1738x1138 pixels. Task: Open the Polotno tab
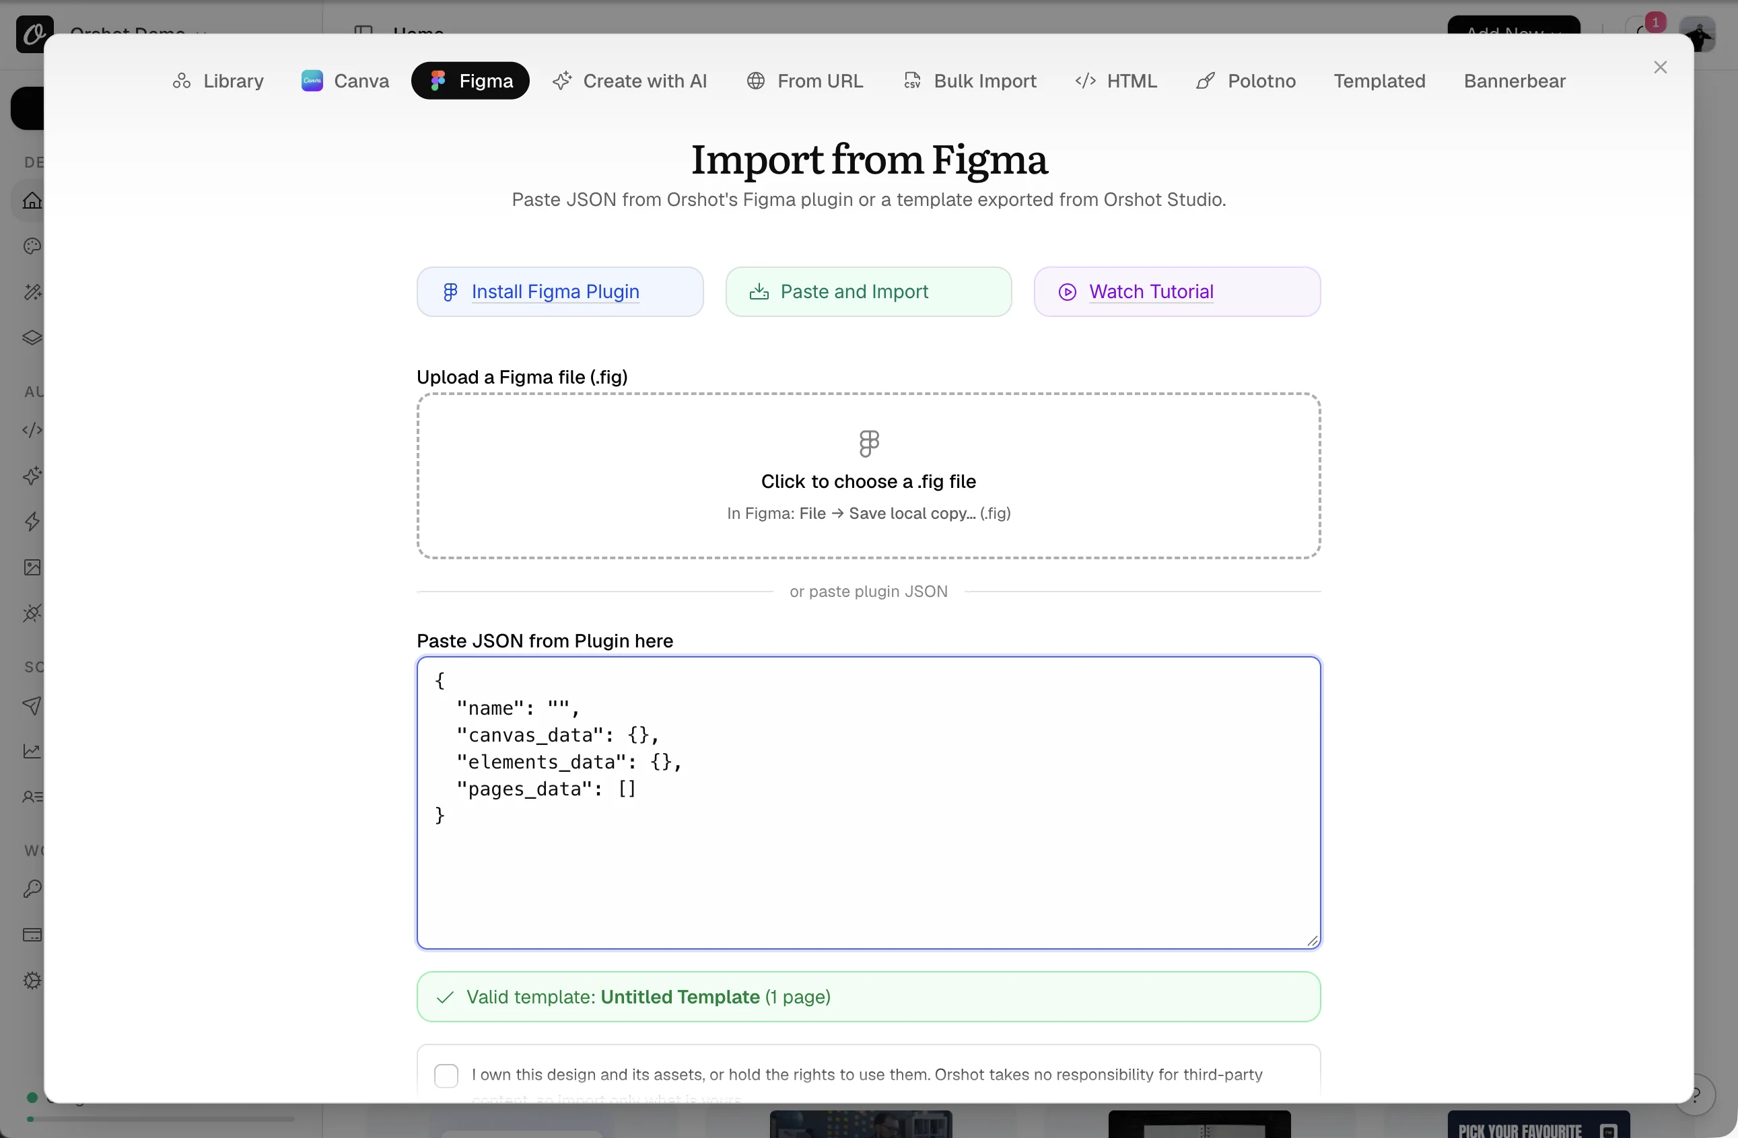coord(1246,81)
